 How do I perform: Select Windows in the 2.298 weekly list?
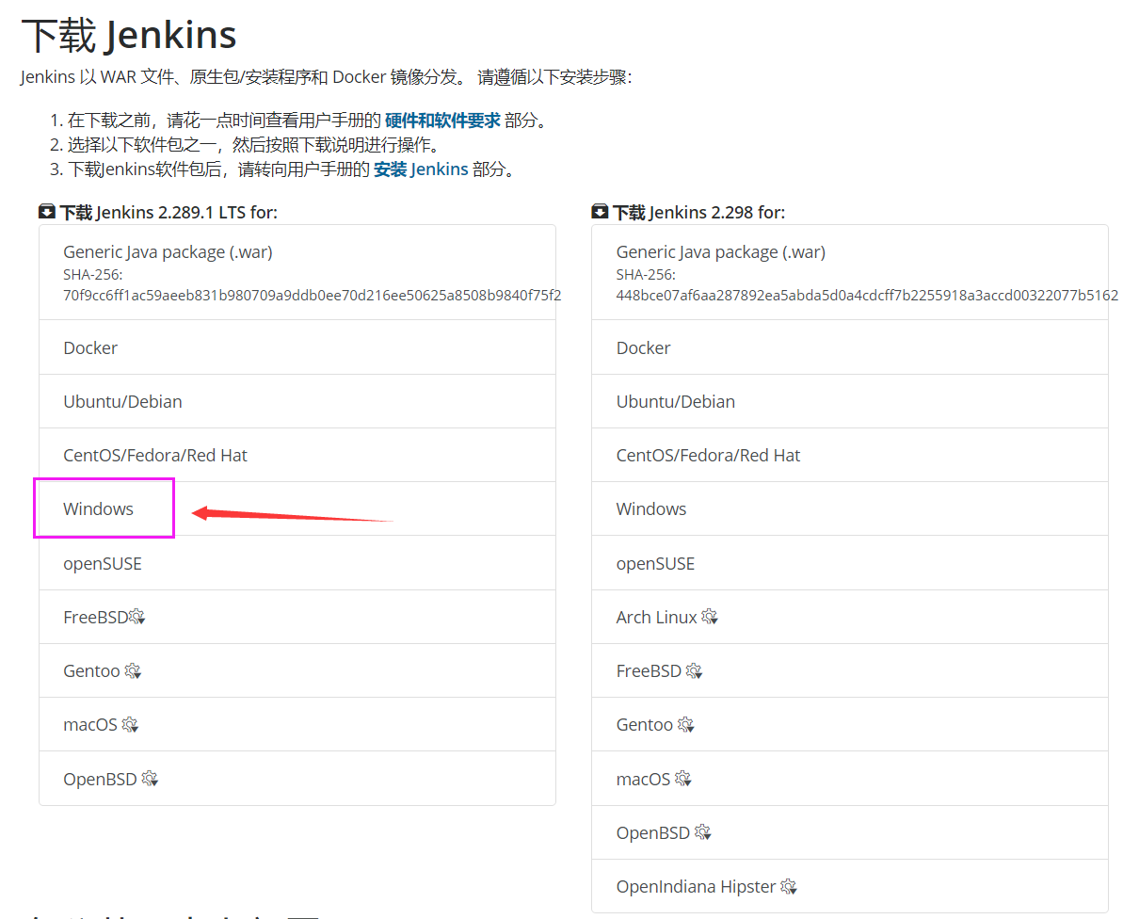(850, 508)
